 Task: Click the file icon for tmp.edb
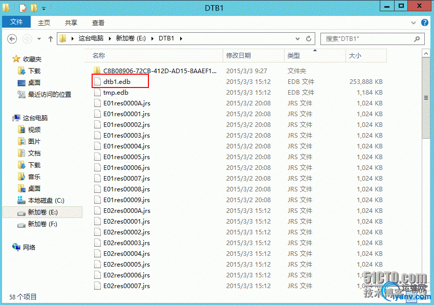point(97,93)
